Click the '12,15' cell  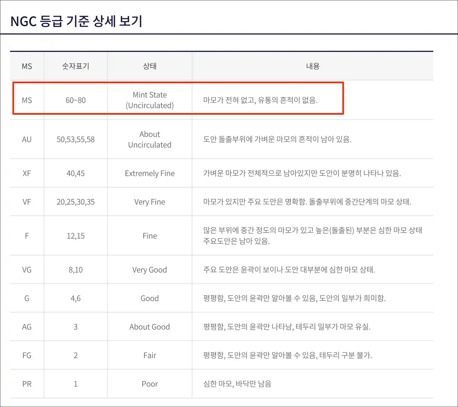(76, 236)
